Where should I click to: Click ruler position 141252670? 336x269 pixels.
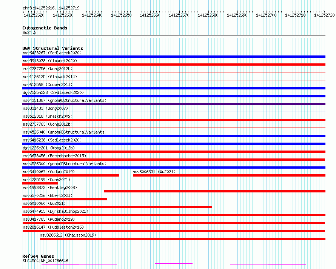coord(179,15)
